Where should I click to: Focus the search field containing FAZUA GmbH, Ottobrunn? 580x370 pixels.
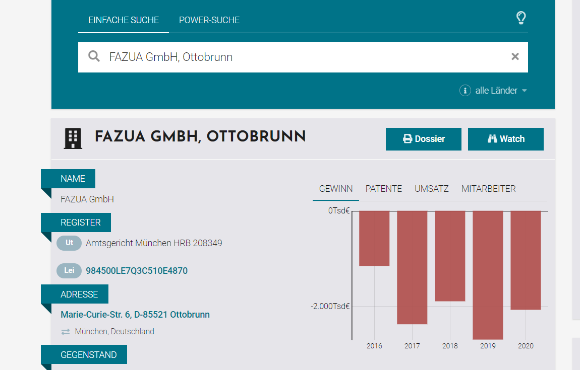pos(303,57)
